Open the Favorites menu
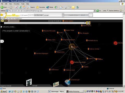125x93 pixels. pyautogui.click(x=16, y=4)
